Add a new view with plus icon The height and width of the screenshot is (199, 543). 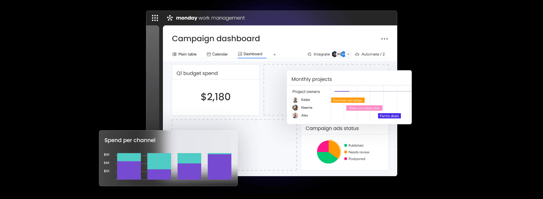coord(275,55)
